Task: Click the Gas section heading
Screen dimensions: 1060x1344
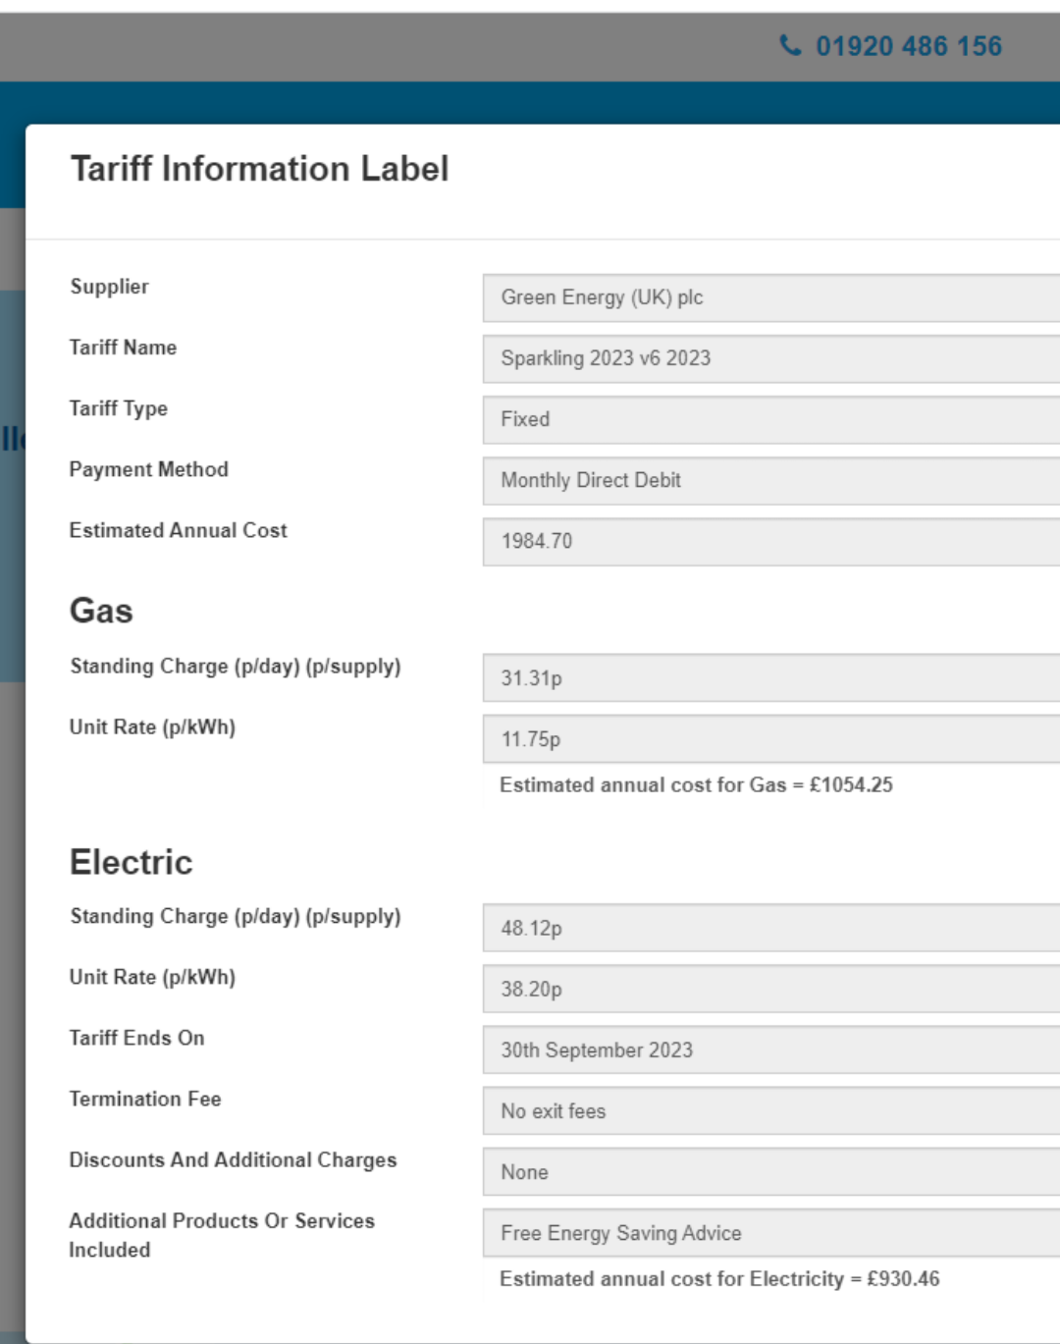Action: point(101,611)
